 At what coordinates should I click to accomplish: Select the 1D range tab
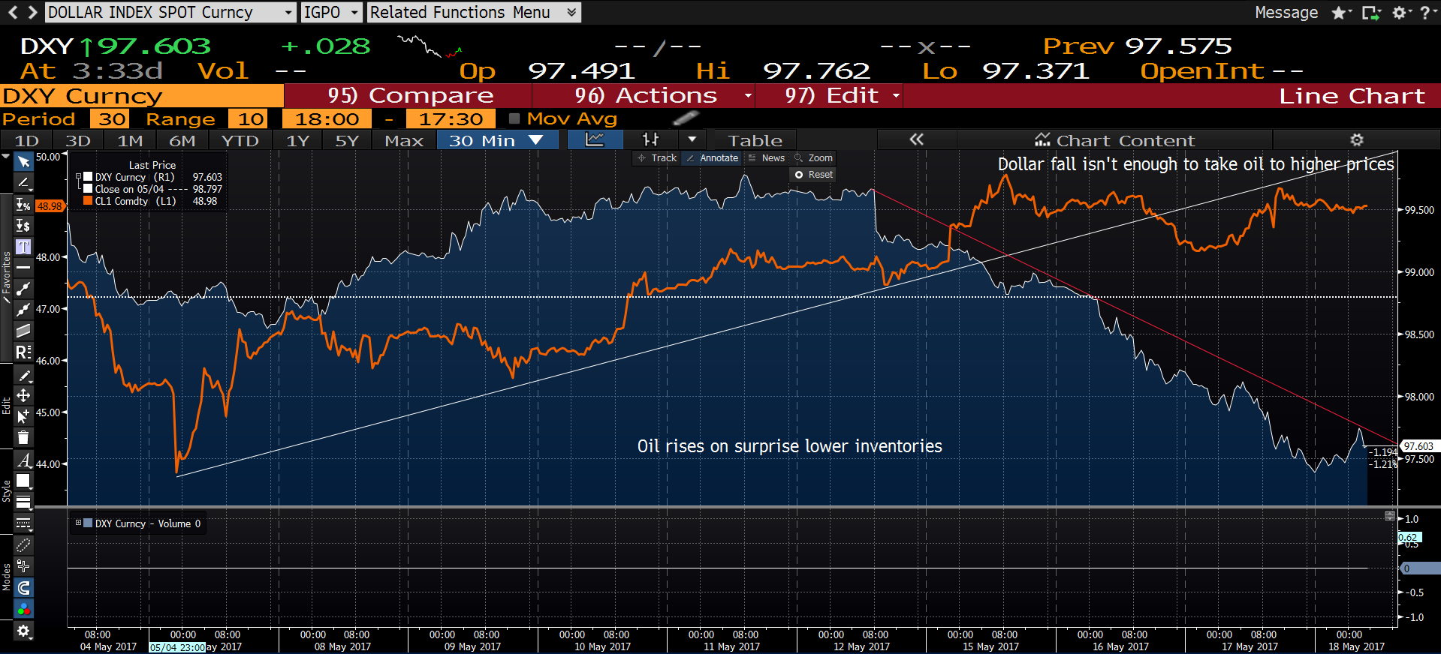[27, 140]
